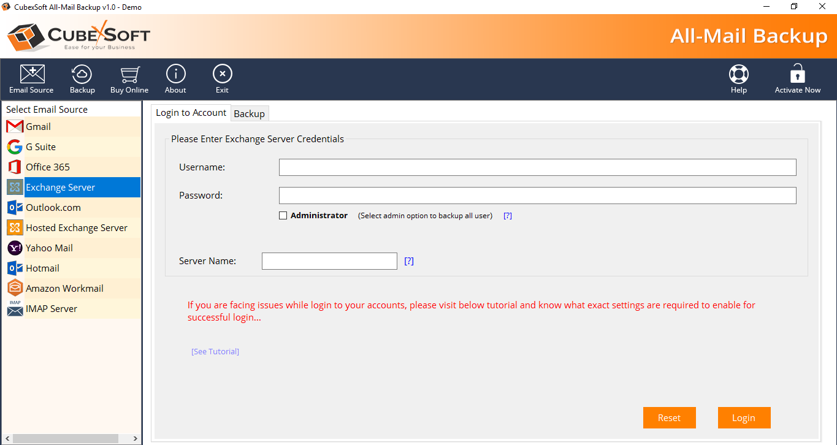Open the help link beside Server Name
The height and width of the screenshot is (445, 837).
[x=409, y=261]
